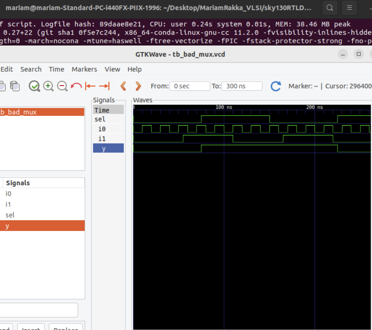Screen dimensions: 372x330
Task: Apply Zoom Fit to the full trace
Action: coord(34,86)
